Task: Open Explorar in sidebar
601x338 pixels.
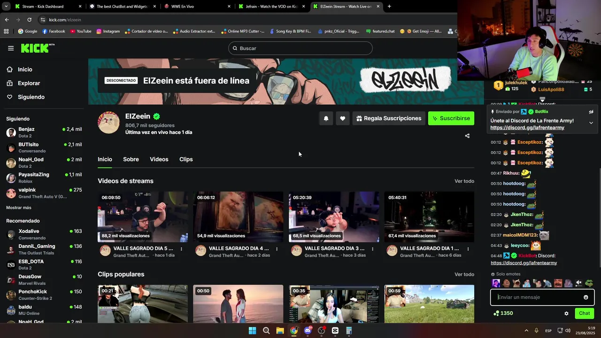Action: point(29,83)
